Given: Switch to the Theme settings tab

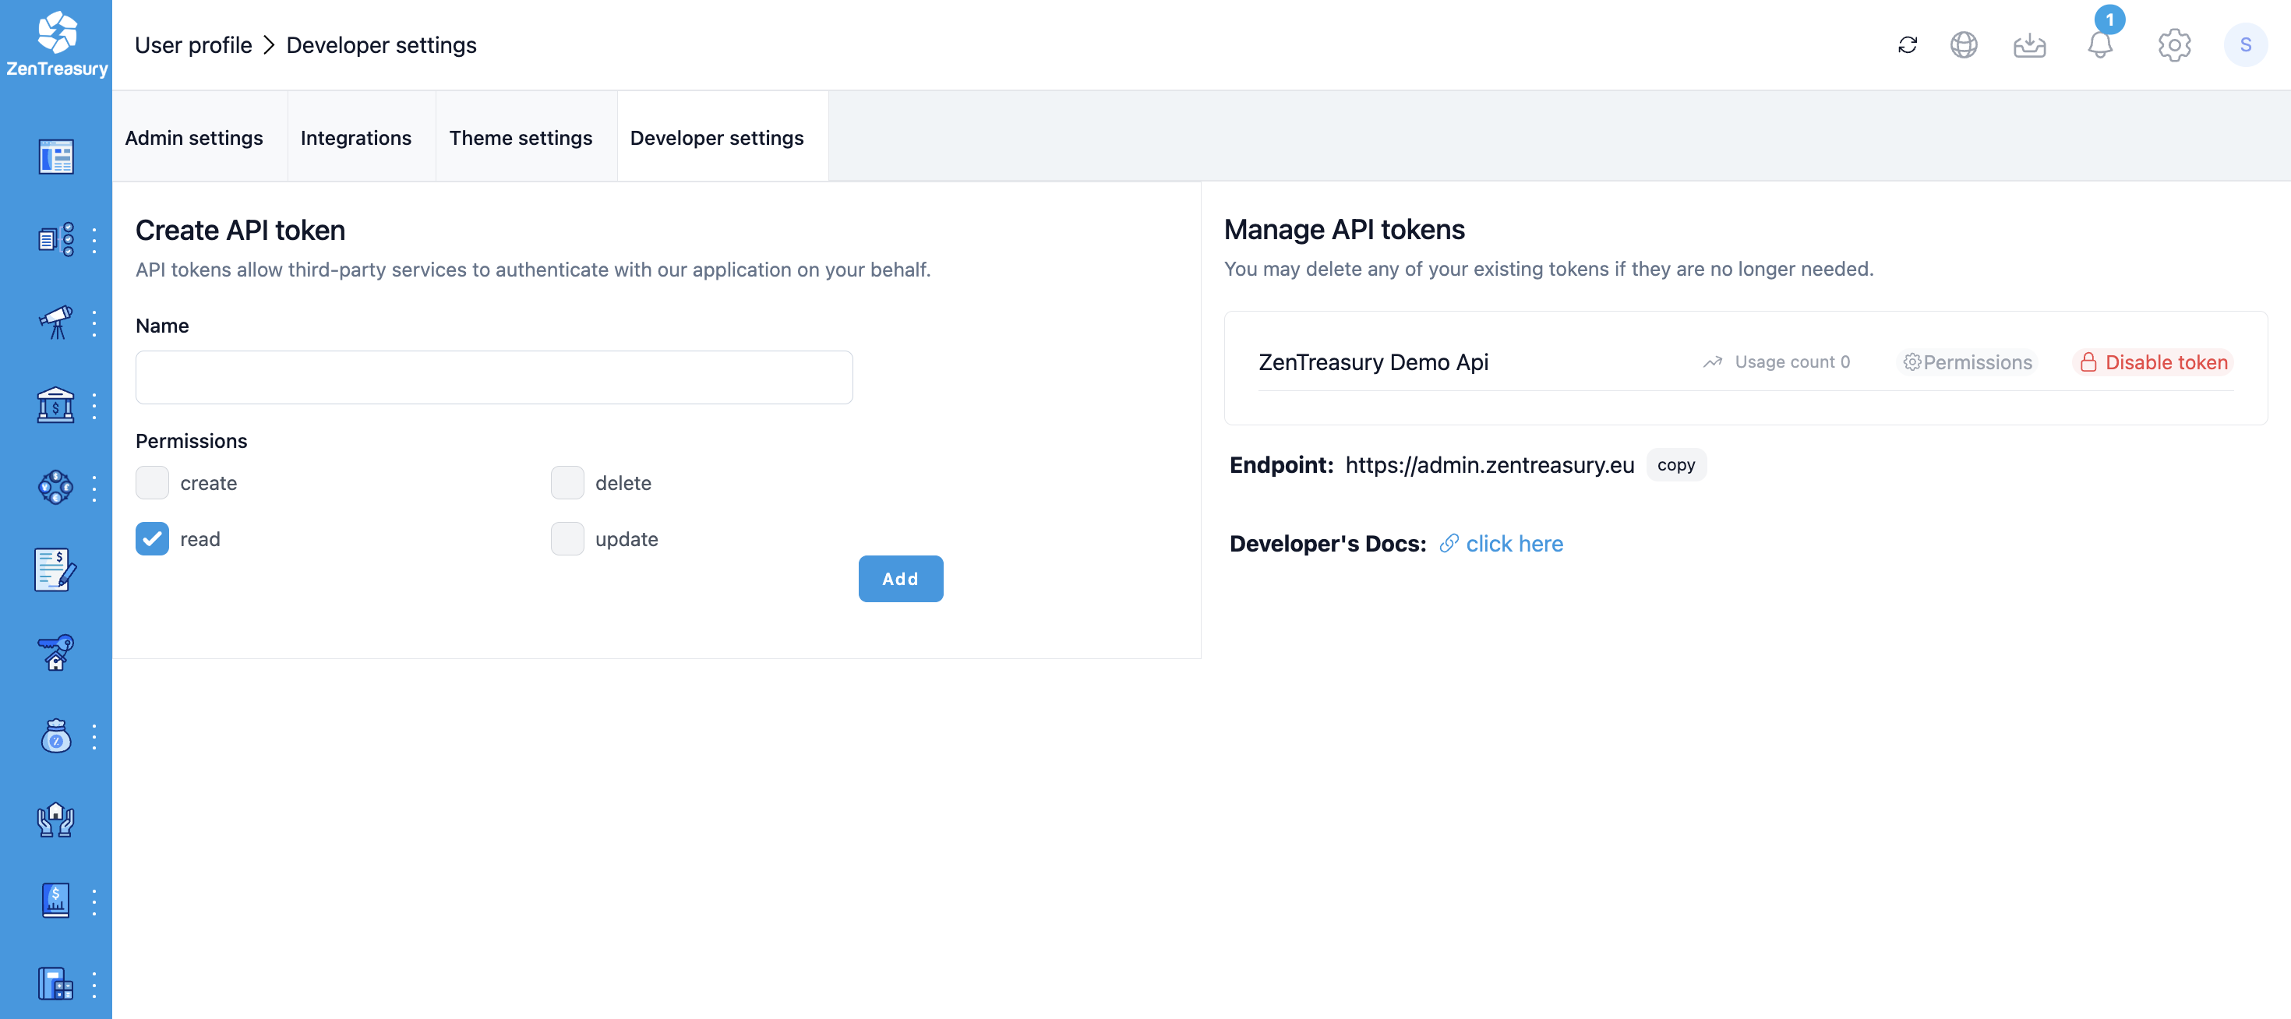Looking at the screenshot, I should point(521,138).
